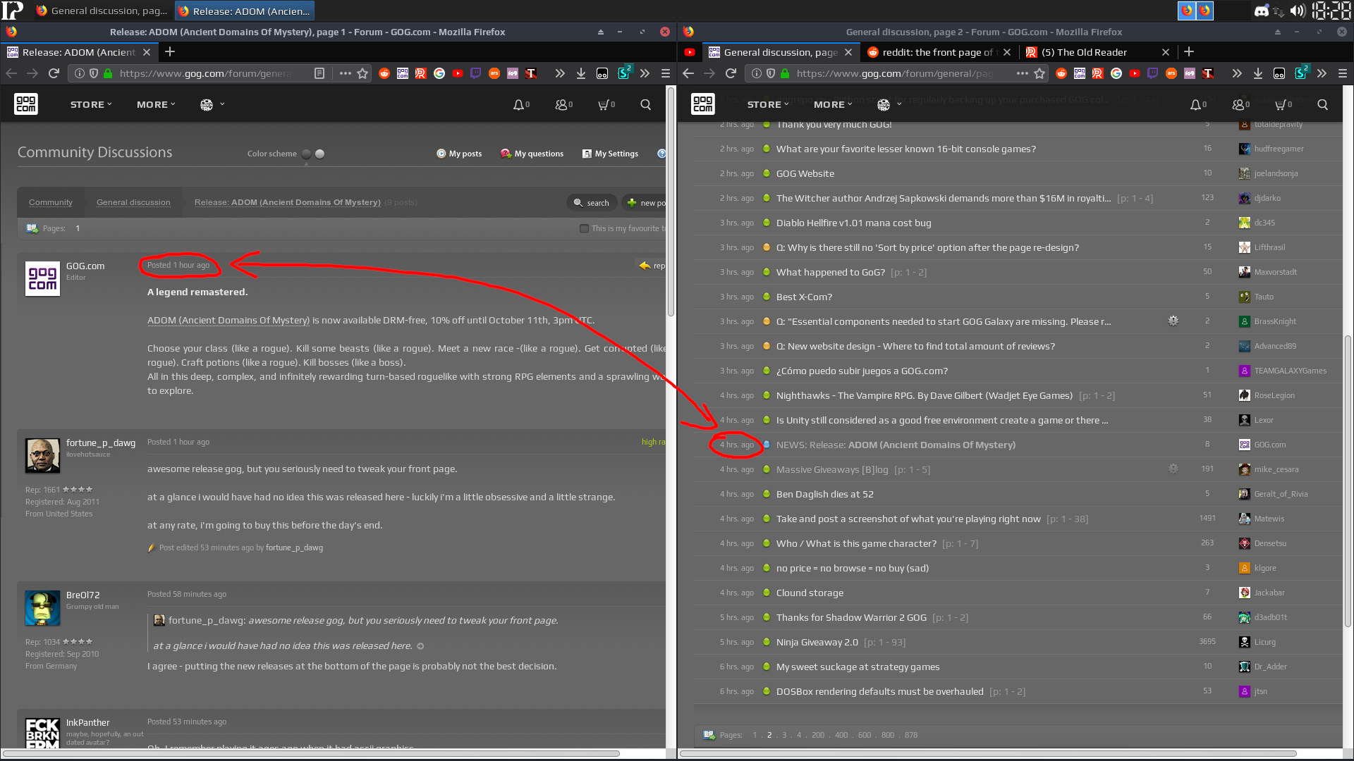Open My posts link
Viewport: 1354px width, 761px height.
[459, 154]
